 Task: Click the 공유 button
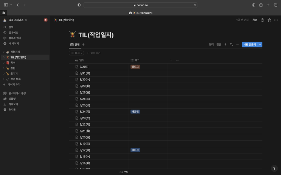255,20
